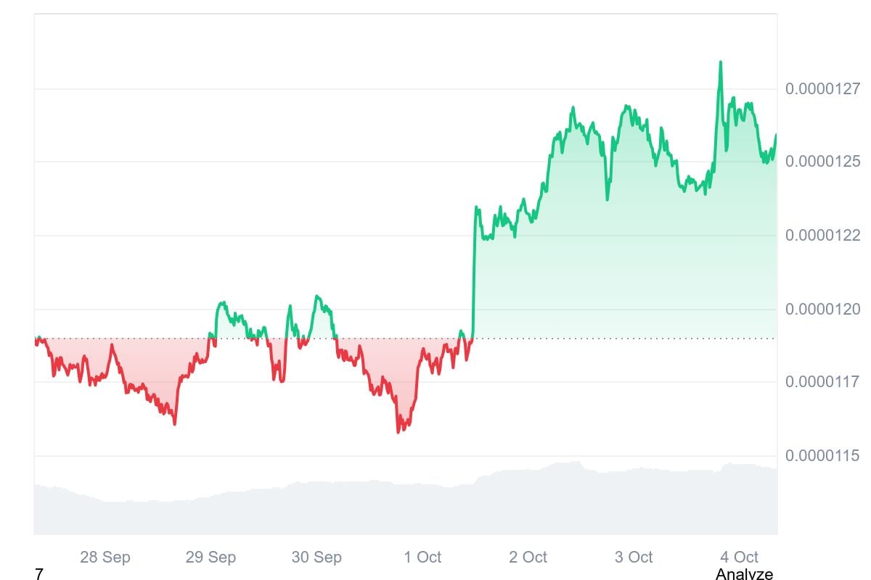
Task: Select the 3 Oct date label
Action: 634,557
